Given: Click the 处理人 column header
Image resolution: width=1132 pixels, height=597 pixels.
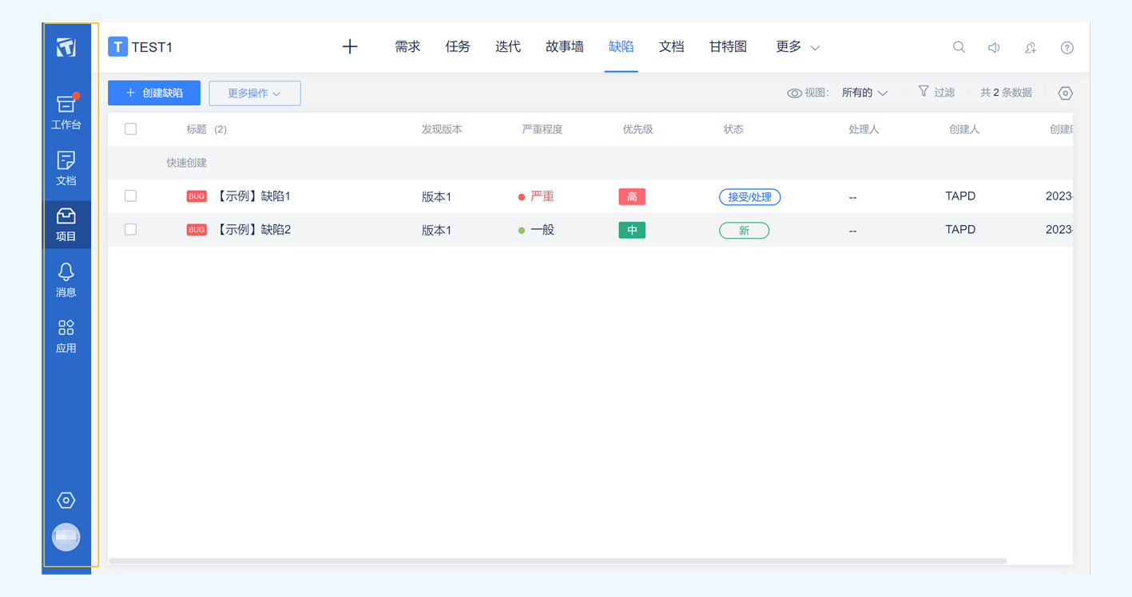Looking at the screenshot, I should click(x=864, y=129).
